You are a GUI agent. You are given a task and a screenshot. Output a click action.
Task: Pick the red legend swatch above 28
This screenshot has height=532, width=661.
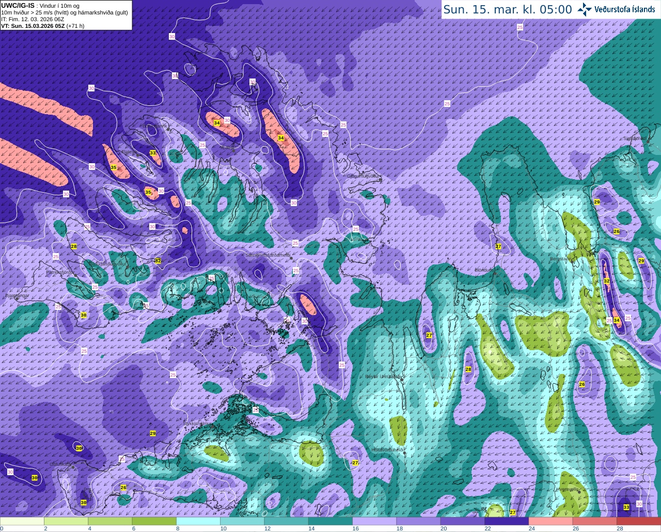639,522
